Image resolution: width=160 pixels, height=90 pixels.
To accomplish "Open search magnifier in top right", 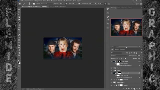I will tap(133, 4).
